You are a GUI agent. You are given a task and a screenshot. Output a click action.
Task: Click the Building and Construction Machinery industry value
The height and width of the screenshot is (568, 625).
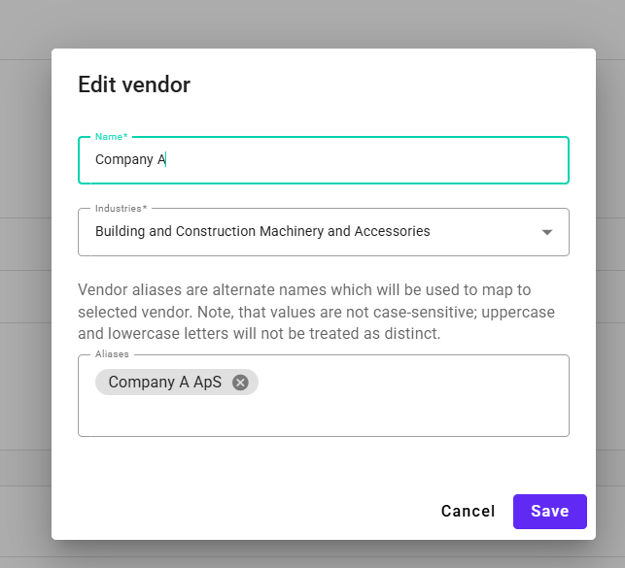pyautogui.click(x=262, y=231)
